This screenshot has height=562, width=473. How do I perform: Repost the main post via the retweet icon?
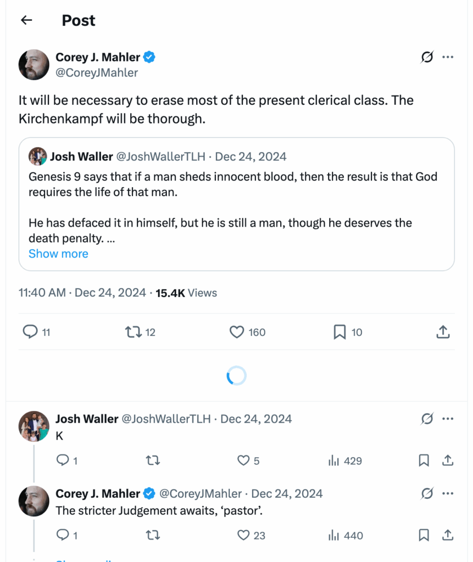pyautogui.click(x=135, y=332)
